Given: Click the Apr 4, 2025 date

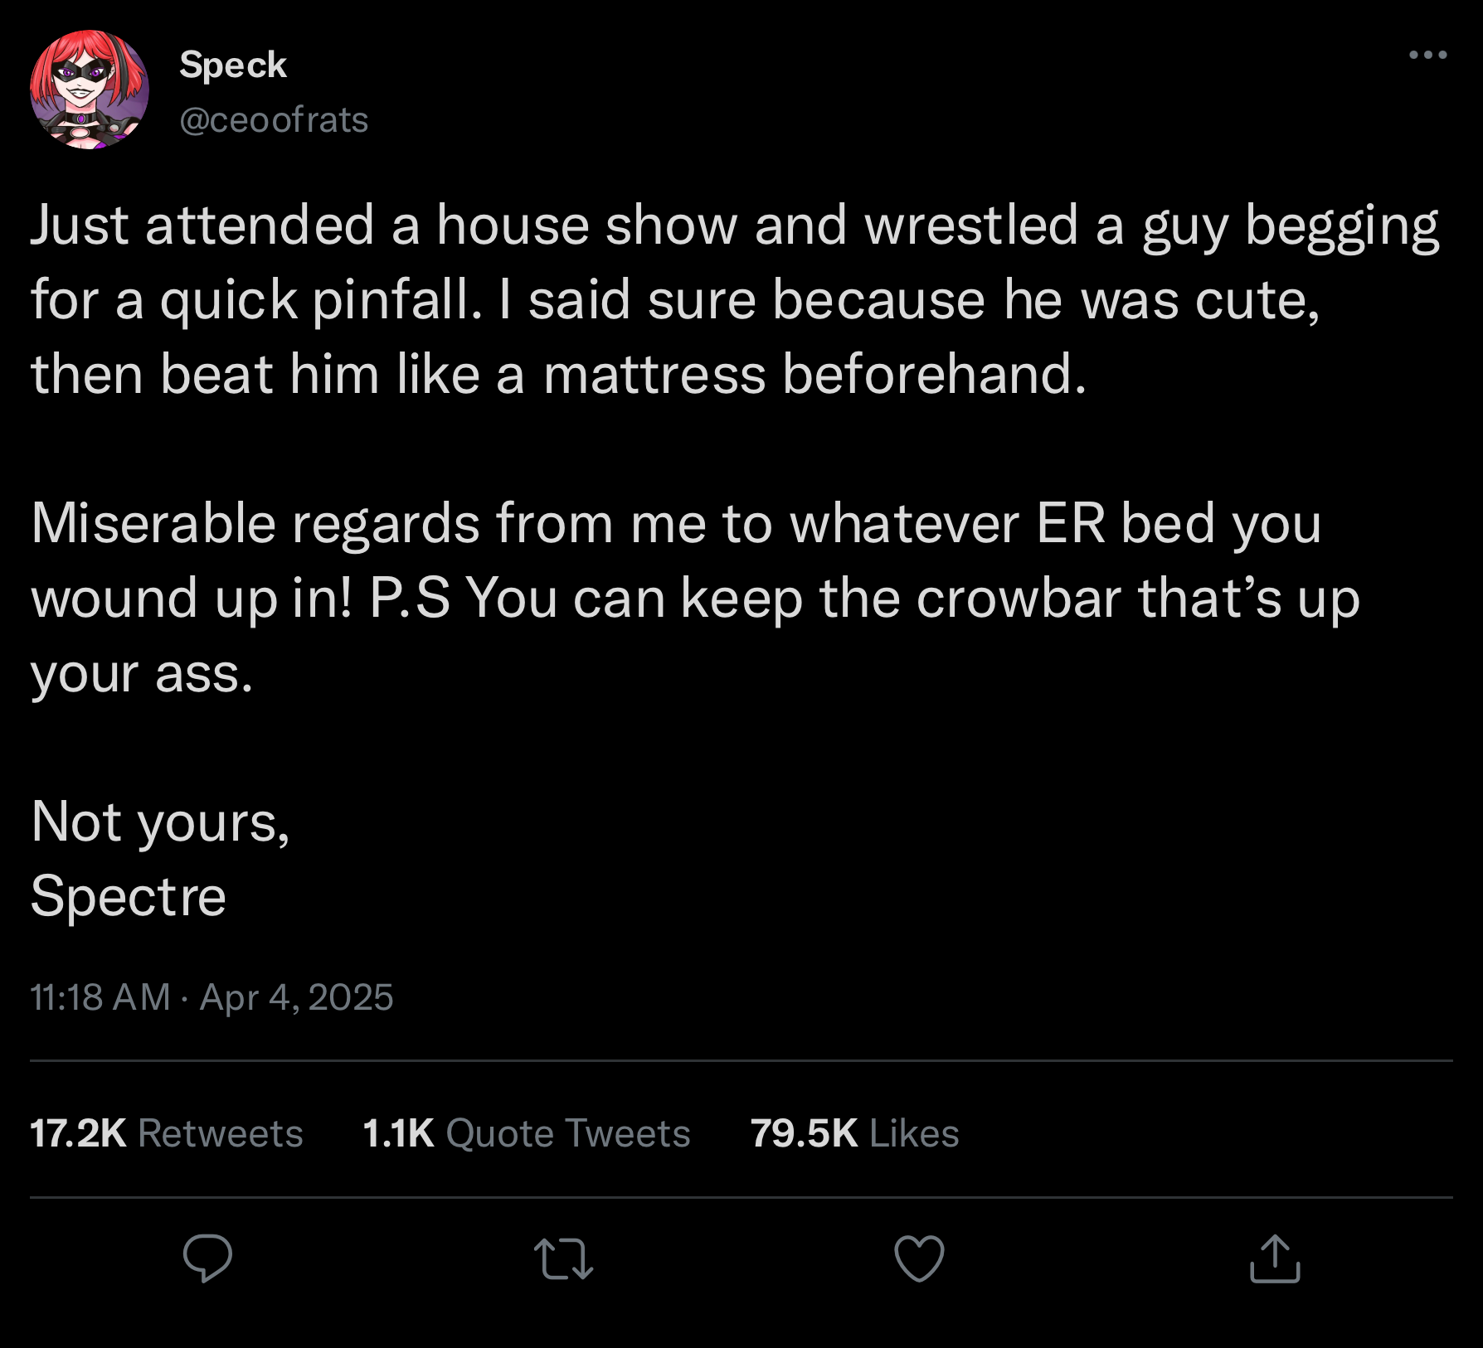Looking at the screenshot, I should [296, 996].
